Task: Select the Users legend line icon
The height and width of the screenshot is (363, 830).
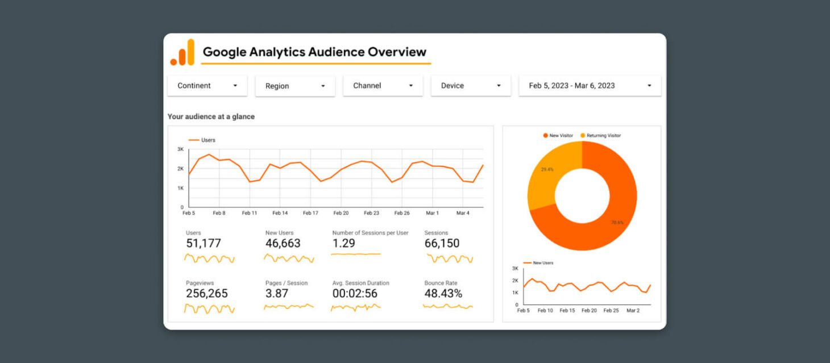Action: pyautogui.click(x=193, y=140)
